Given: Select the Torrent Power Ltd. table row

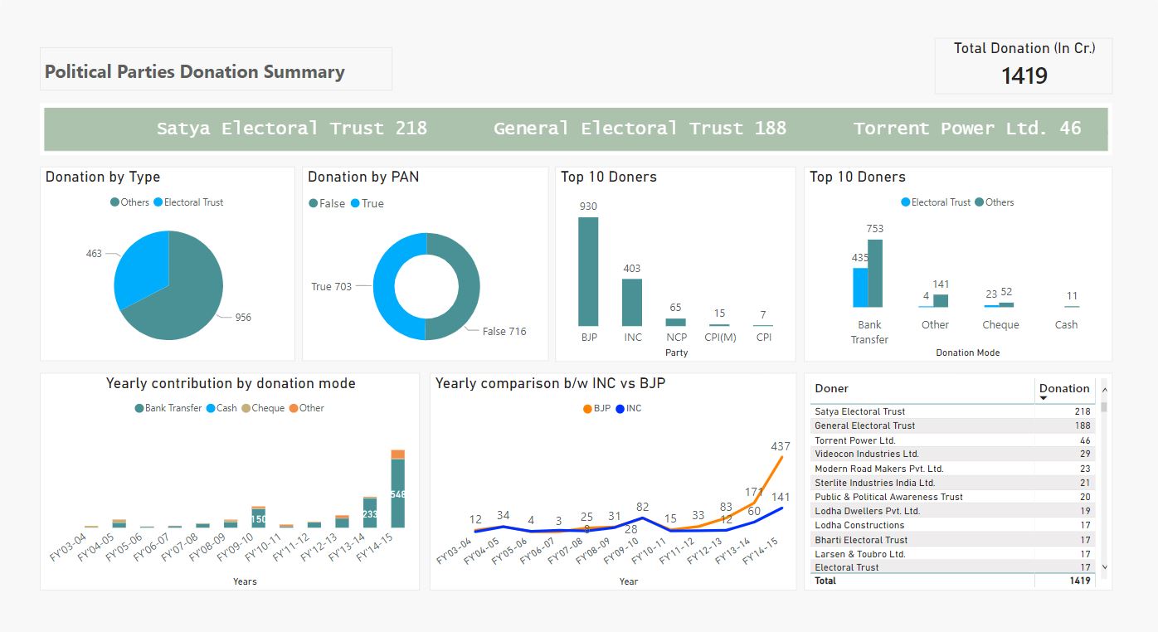Looking at the screenshot, I should [952, 440].
